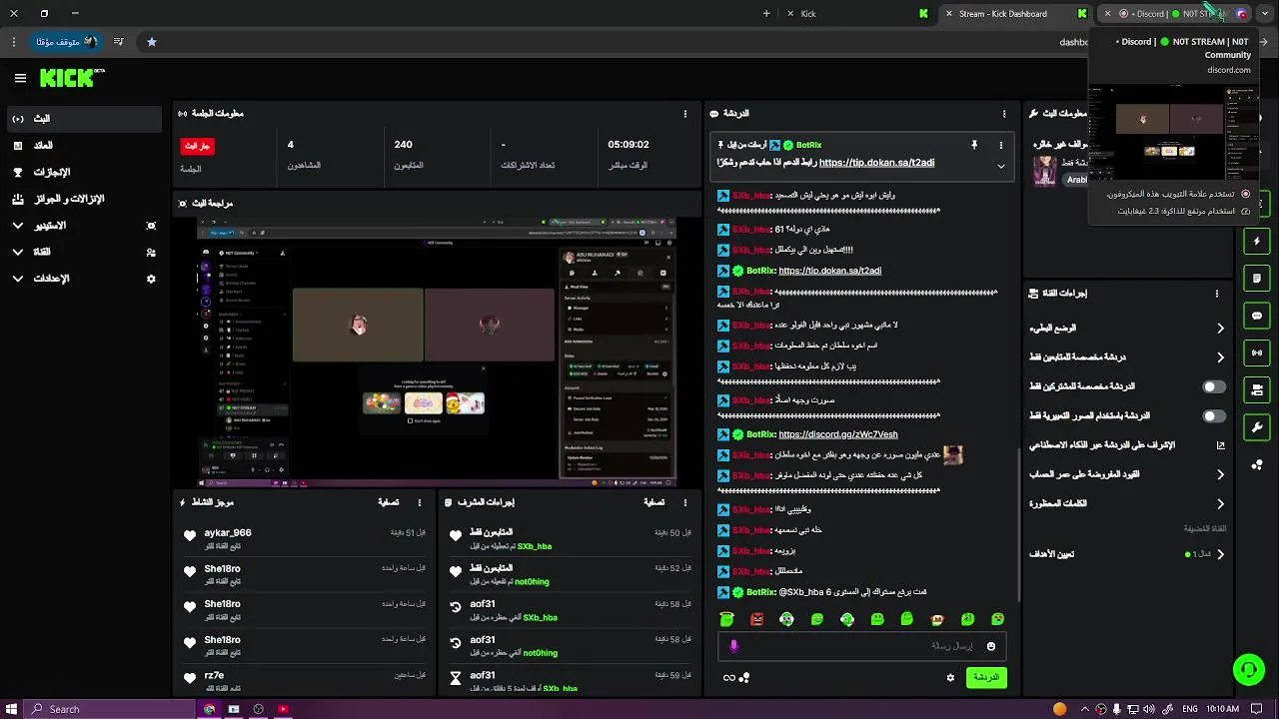Click the three-dots cluster side icon
Image resolution: width=1279 pixels, height=719 pixels.
point(1257,464)
